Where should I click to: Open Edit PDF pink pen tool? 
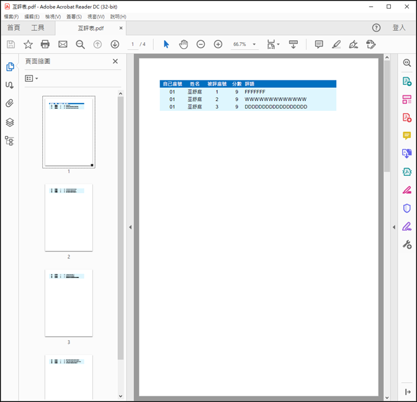coord(407,190)
